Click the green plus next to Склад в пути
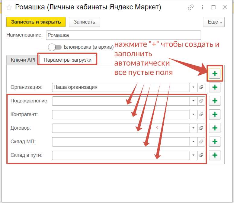 [x=215, y=155]
